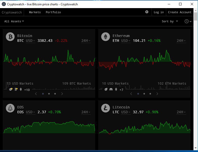Click Bitcoin change -0.22%

point(61,41)
